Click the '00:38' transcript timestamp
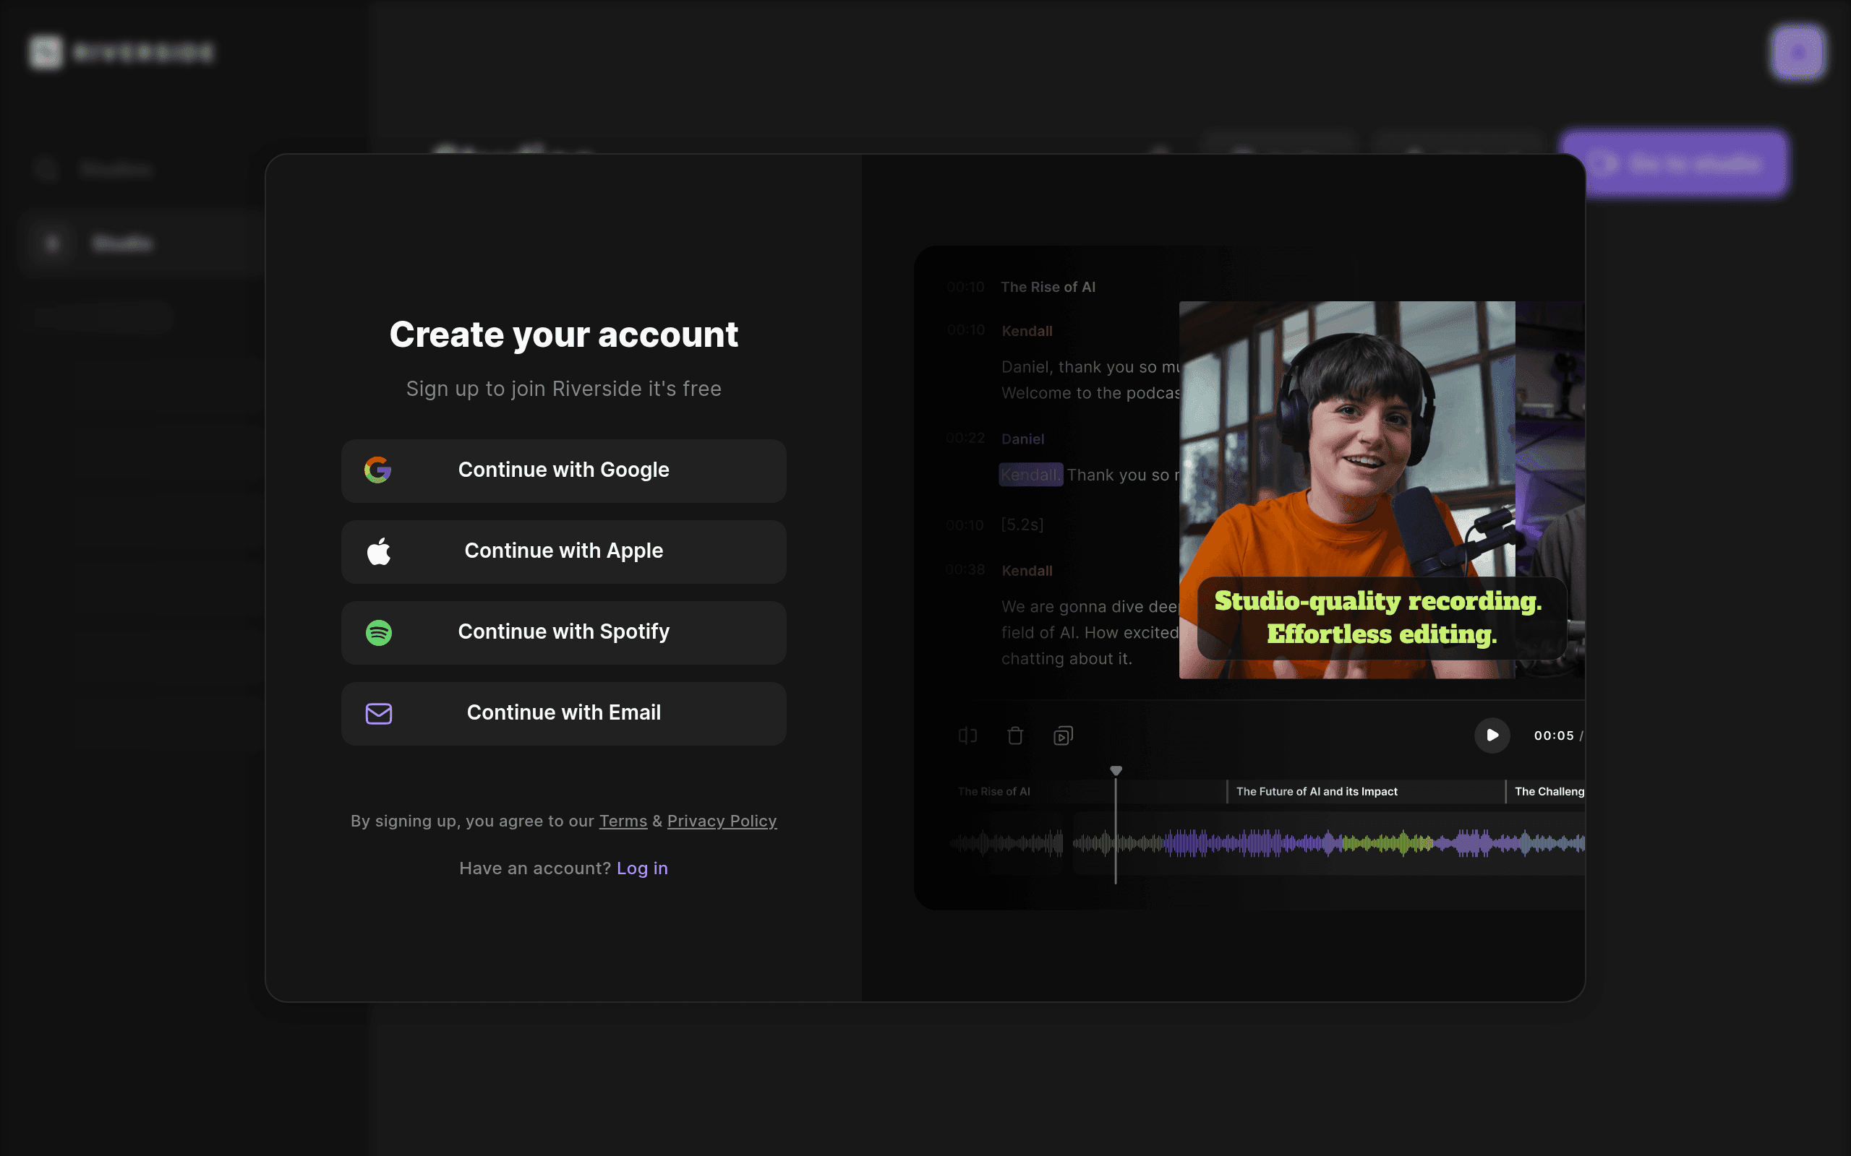 coord(965,569)
